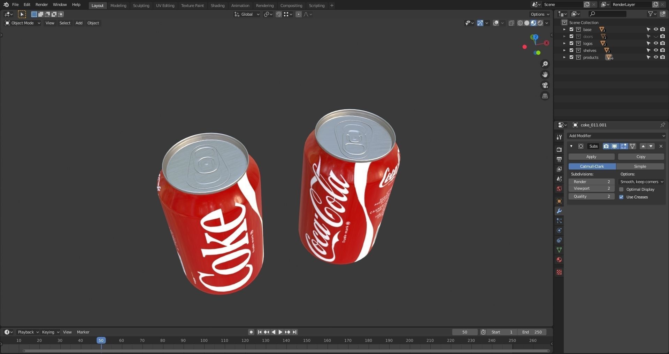Remove the Subdivision modifier with X
The image size is (669, 354).
click(661, 146)
